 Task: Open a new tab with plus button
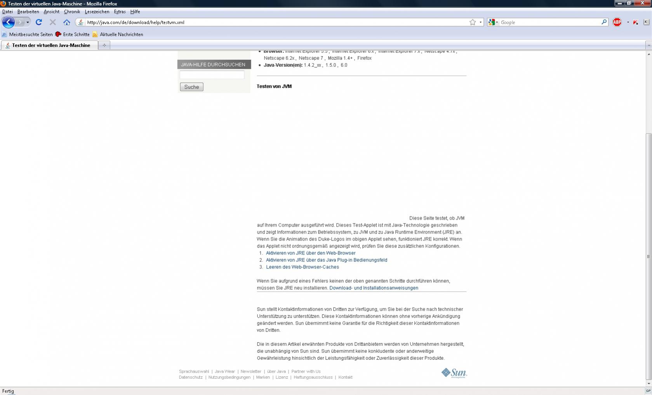[x=104, y=45]
